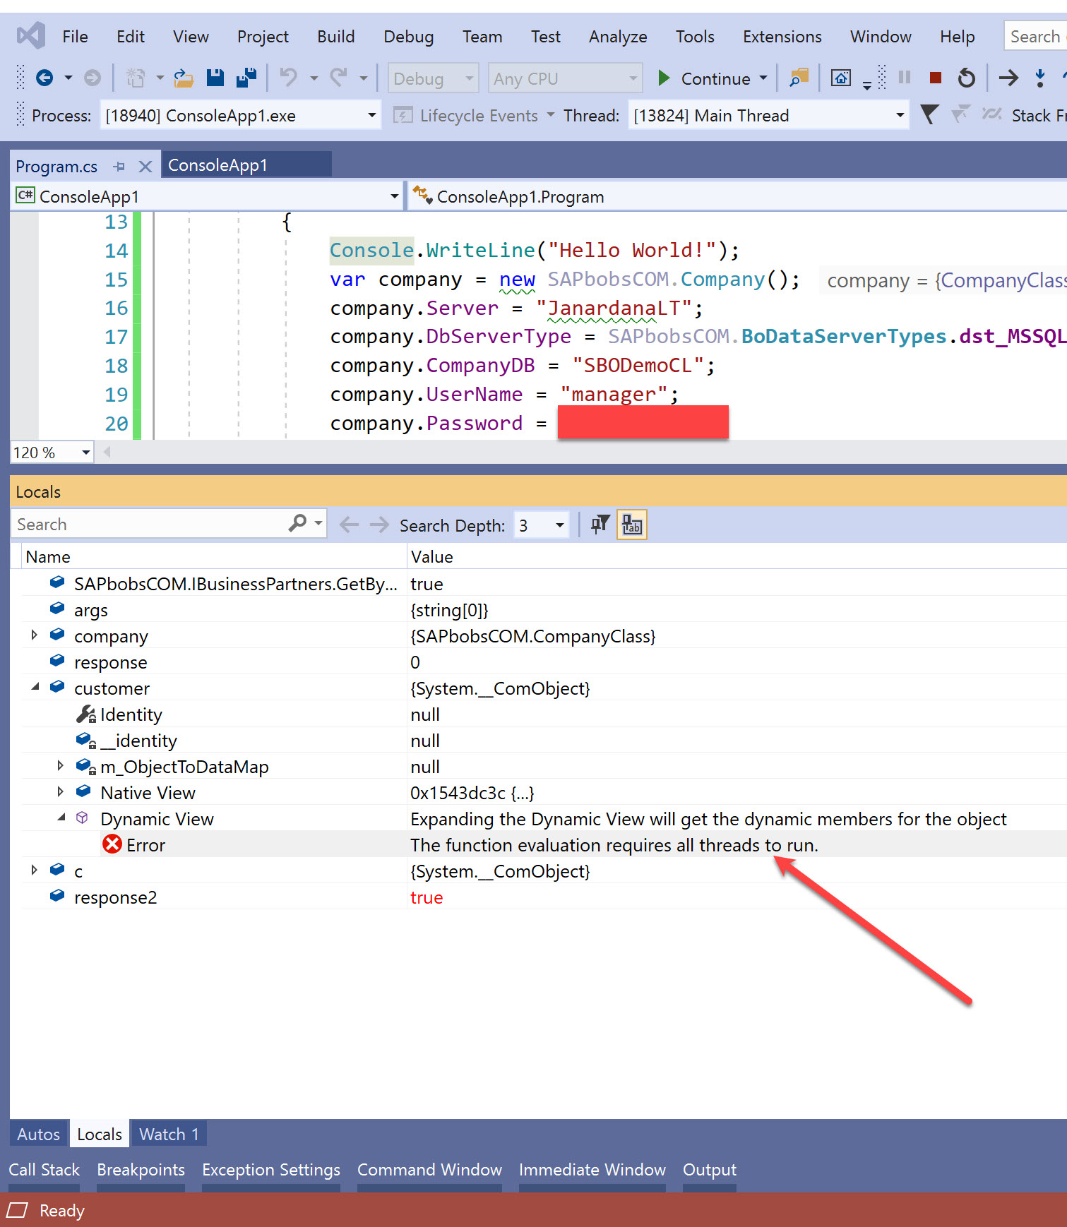Viewport: 1067px width, 1227px height.
Task: Collapse the Dynamic View row
Action: tap(61, 818)
